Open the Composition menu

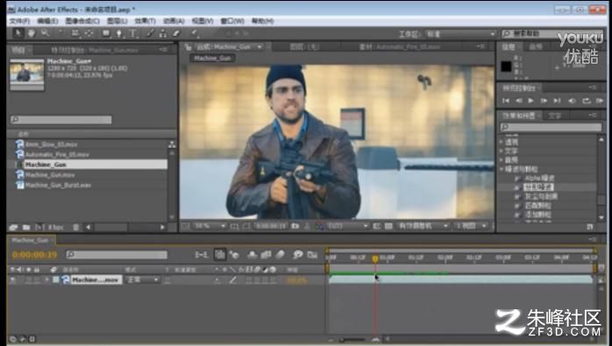click(82, 21)
